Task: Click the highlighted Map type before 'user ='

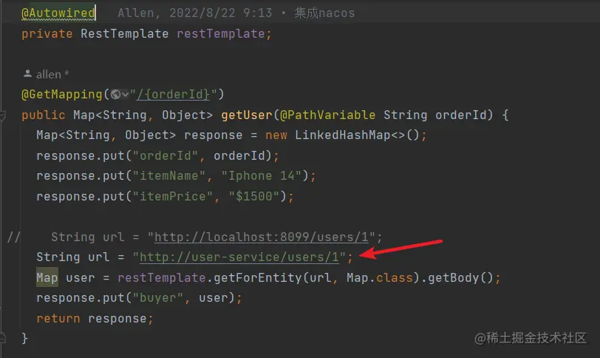Action: [47, 277]
